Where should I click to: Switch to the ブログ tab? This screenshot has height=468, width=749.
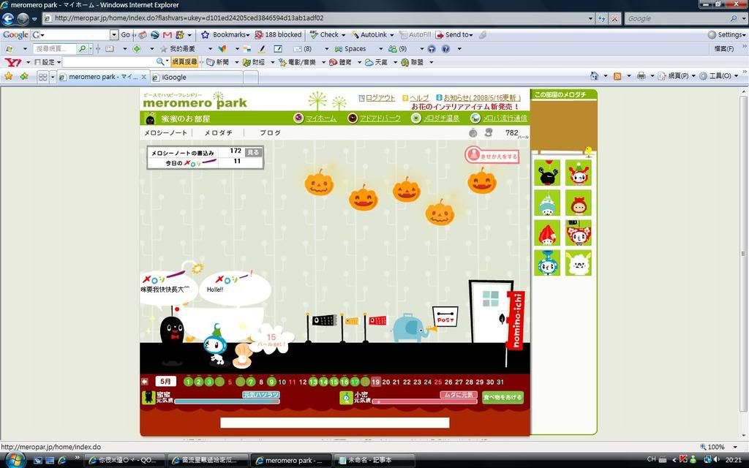point(270,133)
